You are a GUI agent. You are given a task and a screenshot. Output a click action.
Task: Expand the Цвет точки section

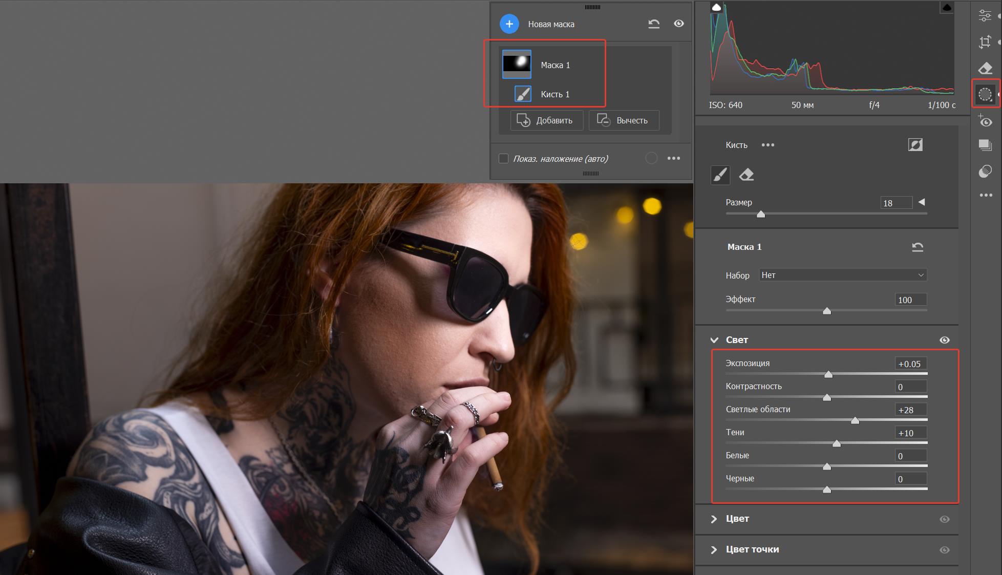[714, 549]
